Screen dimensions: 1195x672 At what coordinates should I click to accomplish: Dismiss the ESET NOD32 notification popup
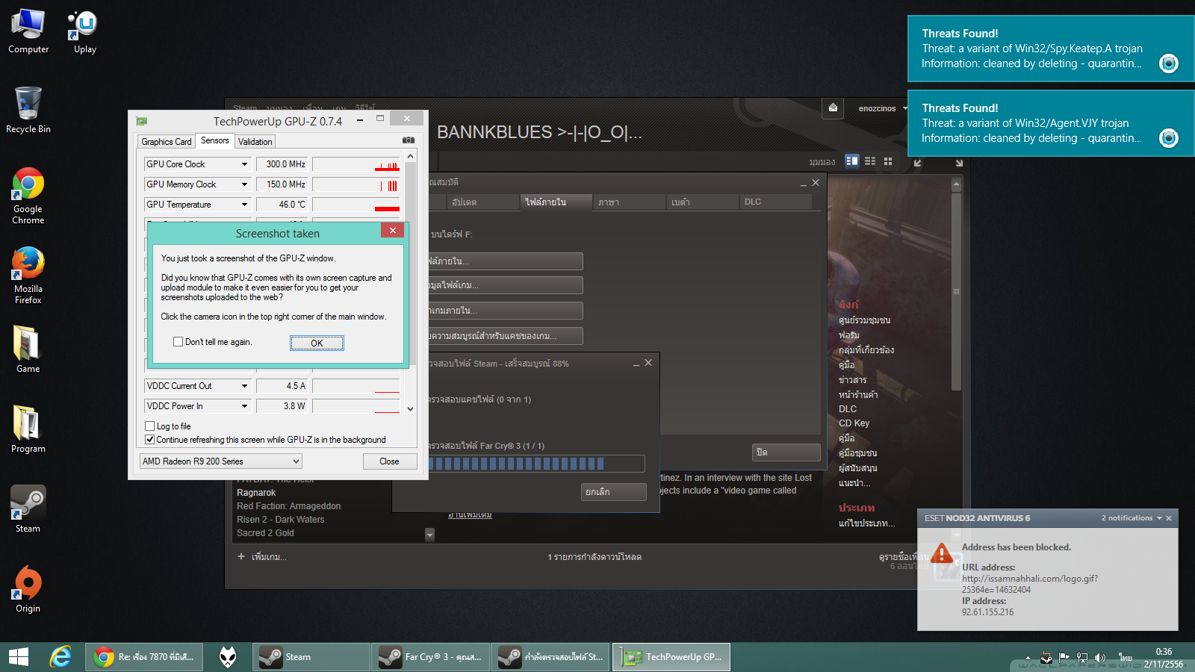click(x=1169, y=518)
